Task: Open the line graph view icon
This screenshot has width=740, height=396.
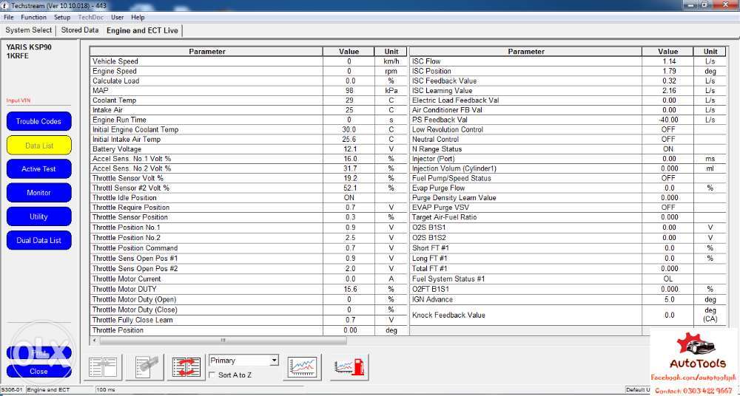Action: [303, 366]
